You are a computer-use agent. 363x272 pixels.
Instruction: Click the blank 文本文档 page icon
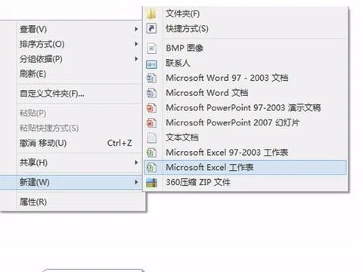click(x=151, y=138)
